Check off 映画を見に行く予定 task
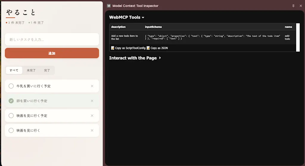This screenshot has width=305, height=166. (x=11, y=116)
